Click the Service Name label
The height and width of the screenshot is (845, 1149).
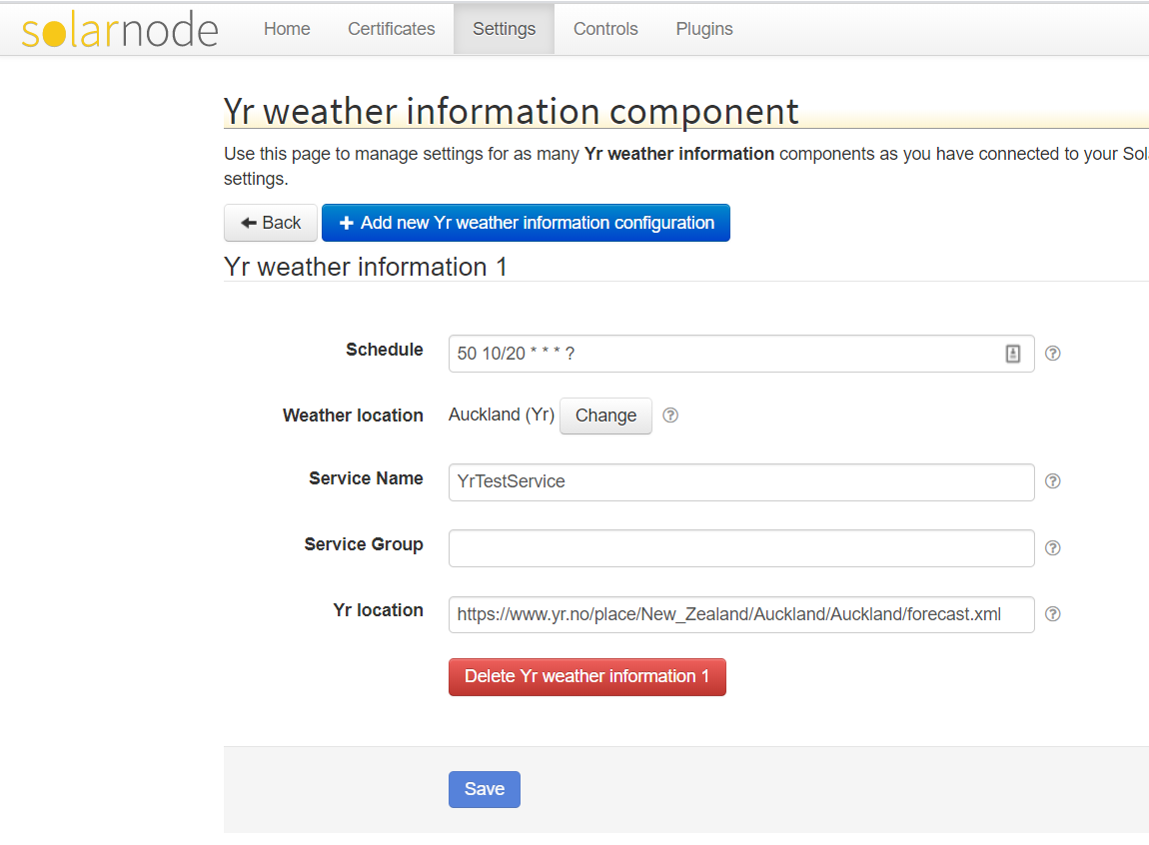(x=367, y=478)
